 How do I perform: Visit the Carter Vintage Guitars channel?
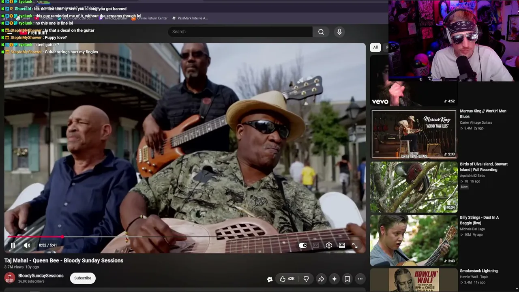(476, 123)
